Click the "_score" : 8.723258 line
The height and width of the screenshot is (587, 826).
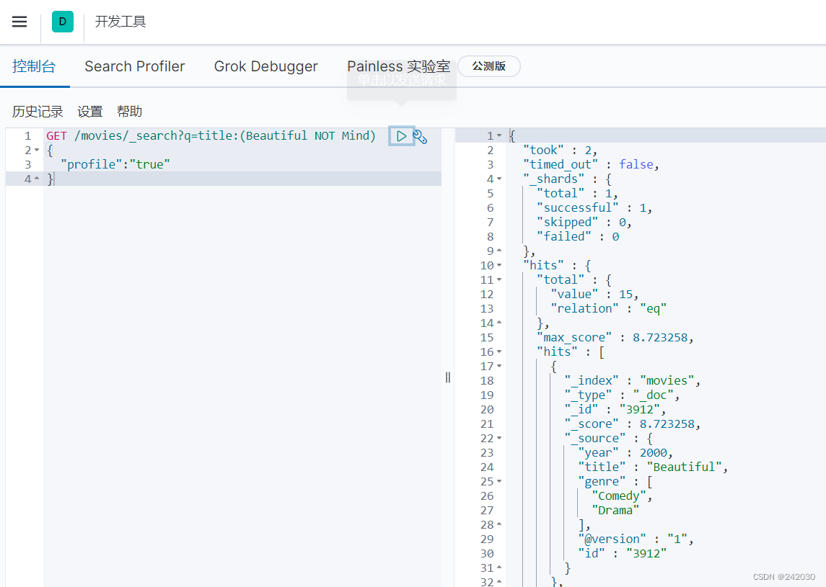(x=633, y=424)
